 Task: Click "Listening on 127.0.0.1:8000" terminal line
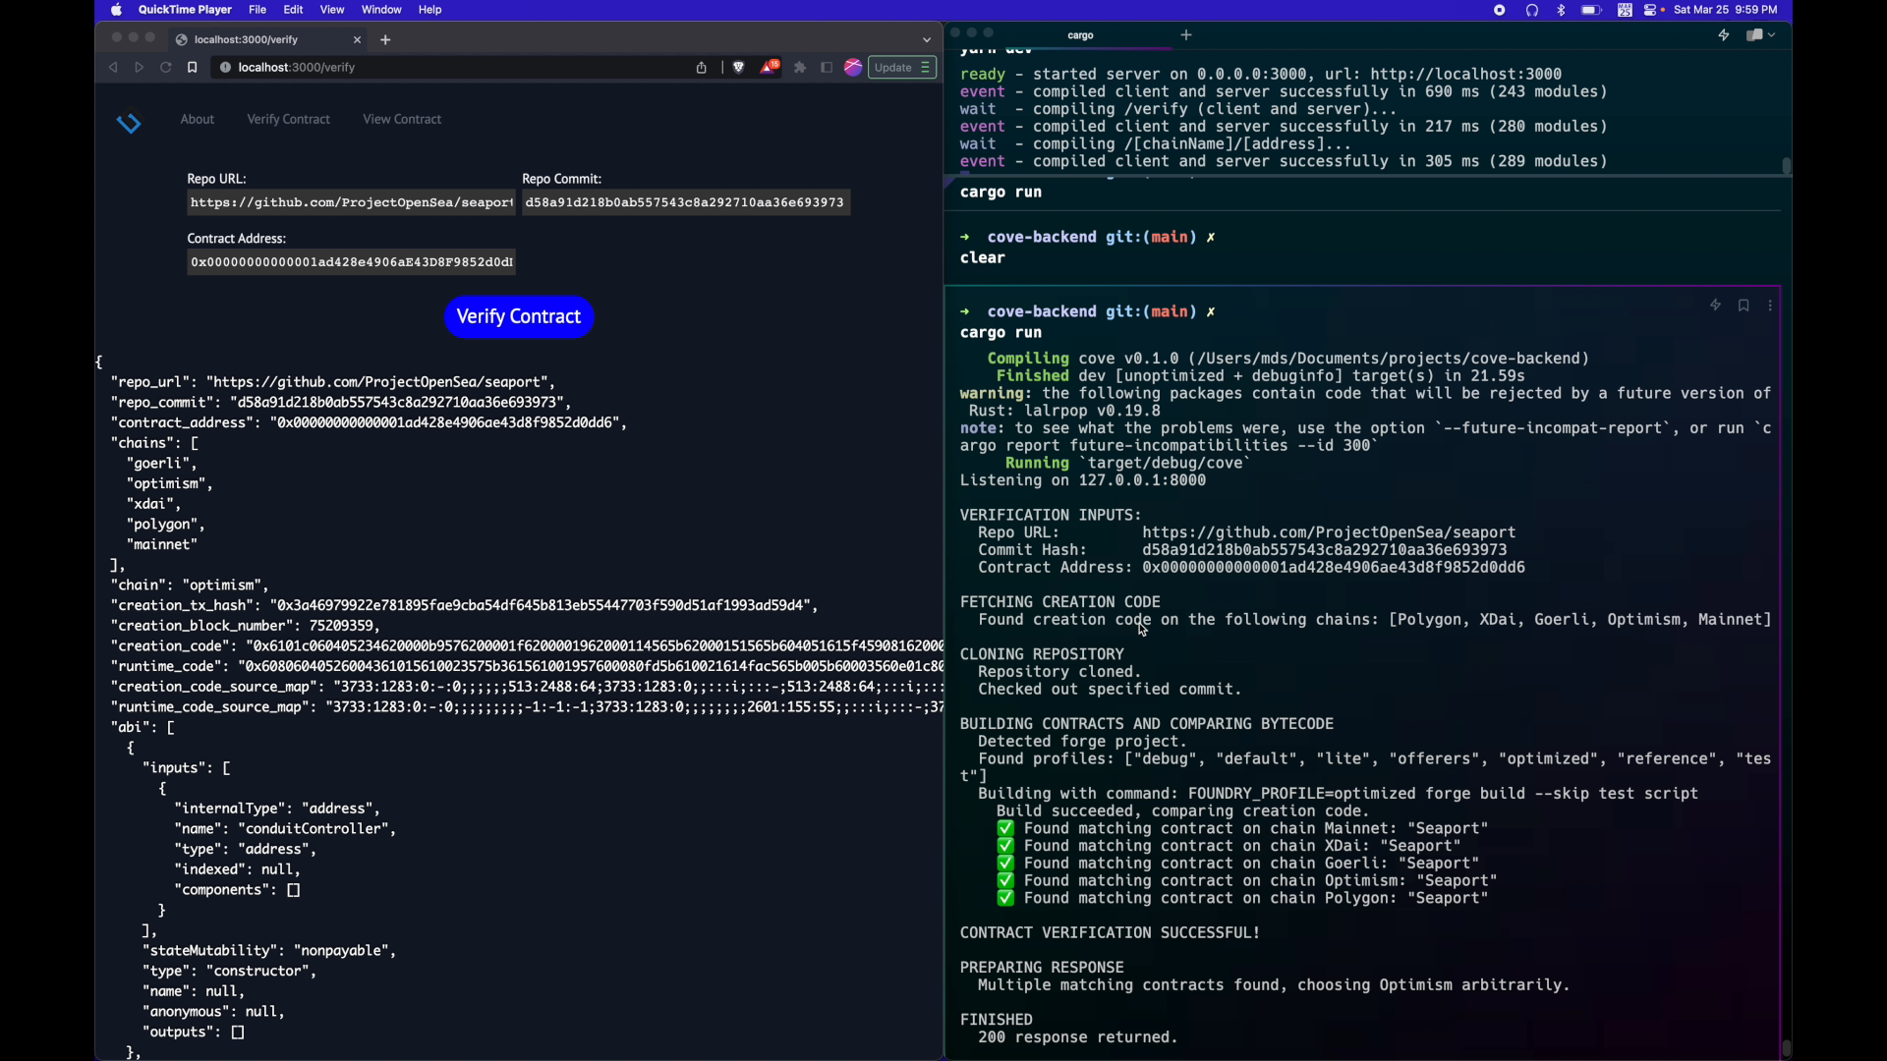click(x=1083, y=480)
